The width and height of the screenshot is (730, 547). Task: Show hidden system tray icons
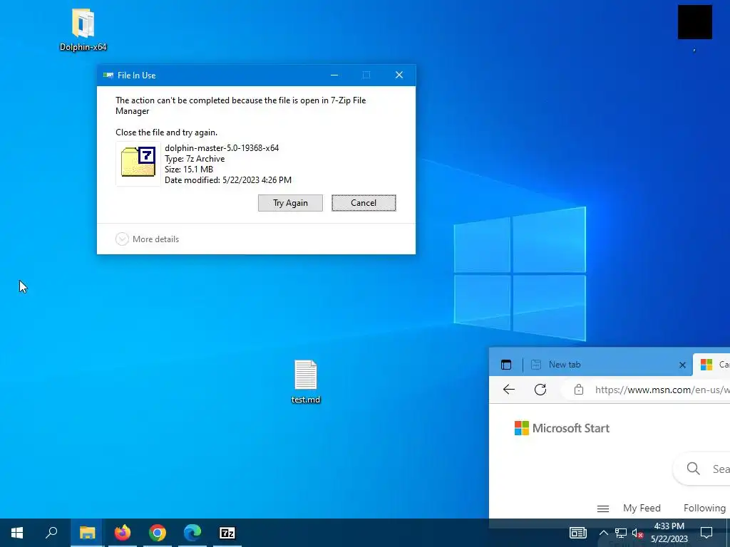[603, 533]
